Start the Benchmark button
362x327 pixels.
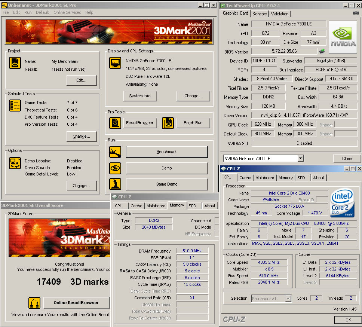point(167,152)
